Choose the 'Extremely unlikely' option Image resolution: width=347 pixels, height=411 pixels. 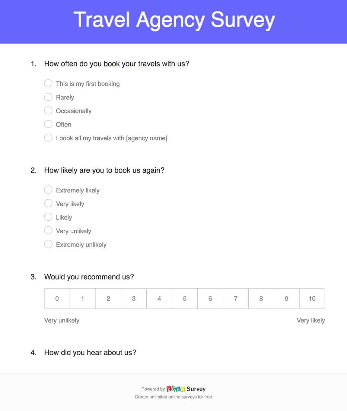(x=48, y=244)
